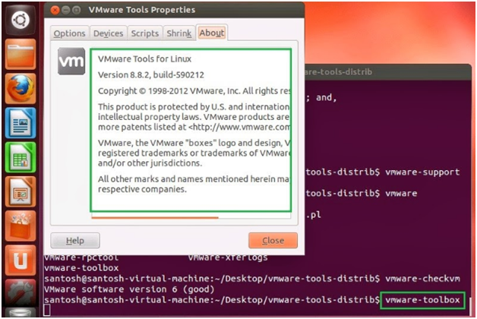477x319 pixels.
Task: Maximize the VMware Tools Properties window
Action: tap(77, 11)
